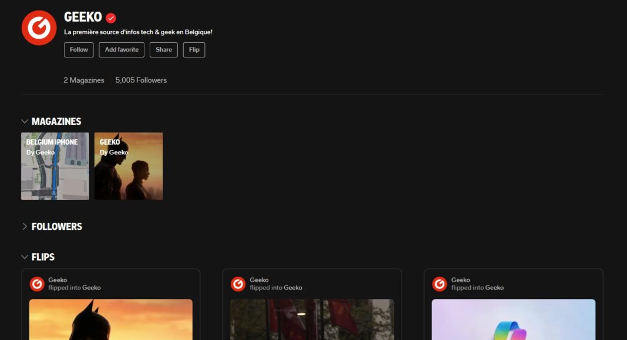Collapse the Flips section chevron

(x=25, y=257)
